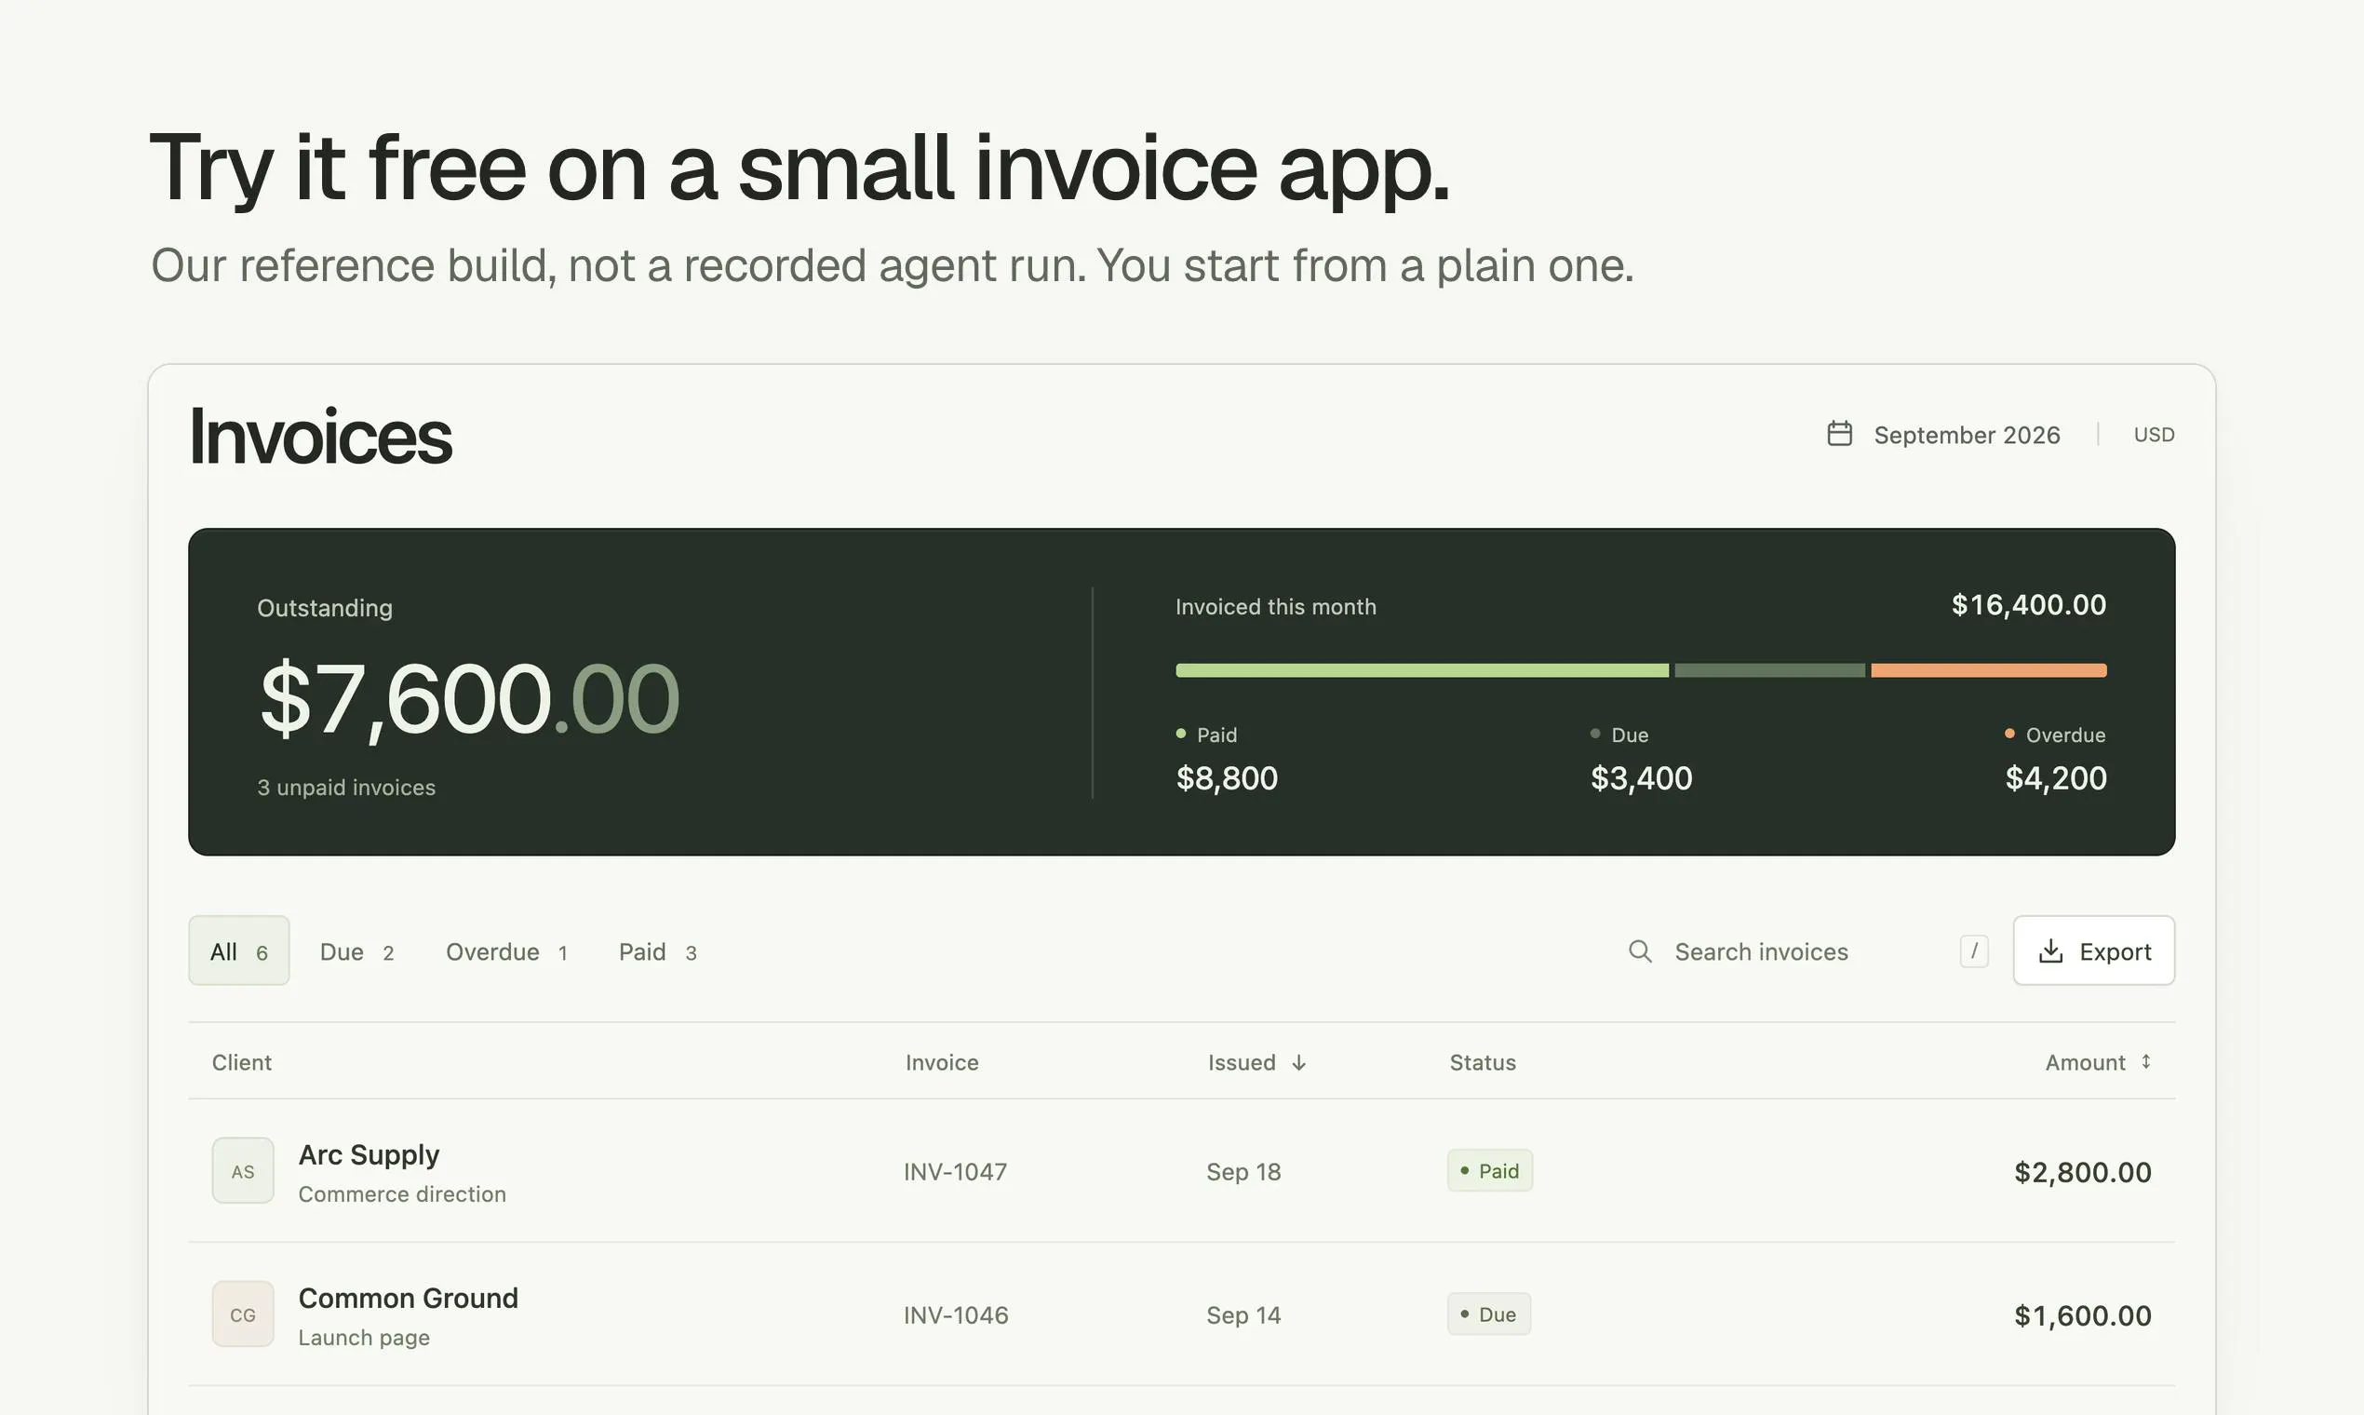Click the Sep 18 issued date
This screenshot has height=1415, width=2364.
1243,1172
